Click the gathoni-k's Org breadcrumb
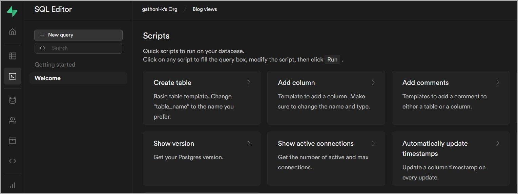This screenshot has width=518, height=194. [x=160, y=9]
